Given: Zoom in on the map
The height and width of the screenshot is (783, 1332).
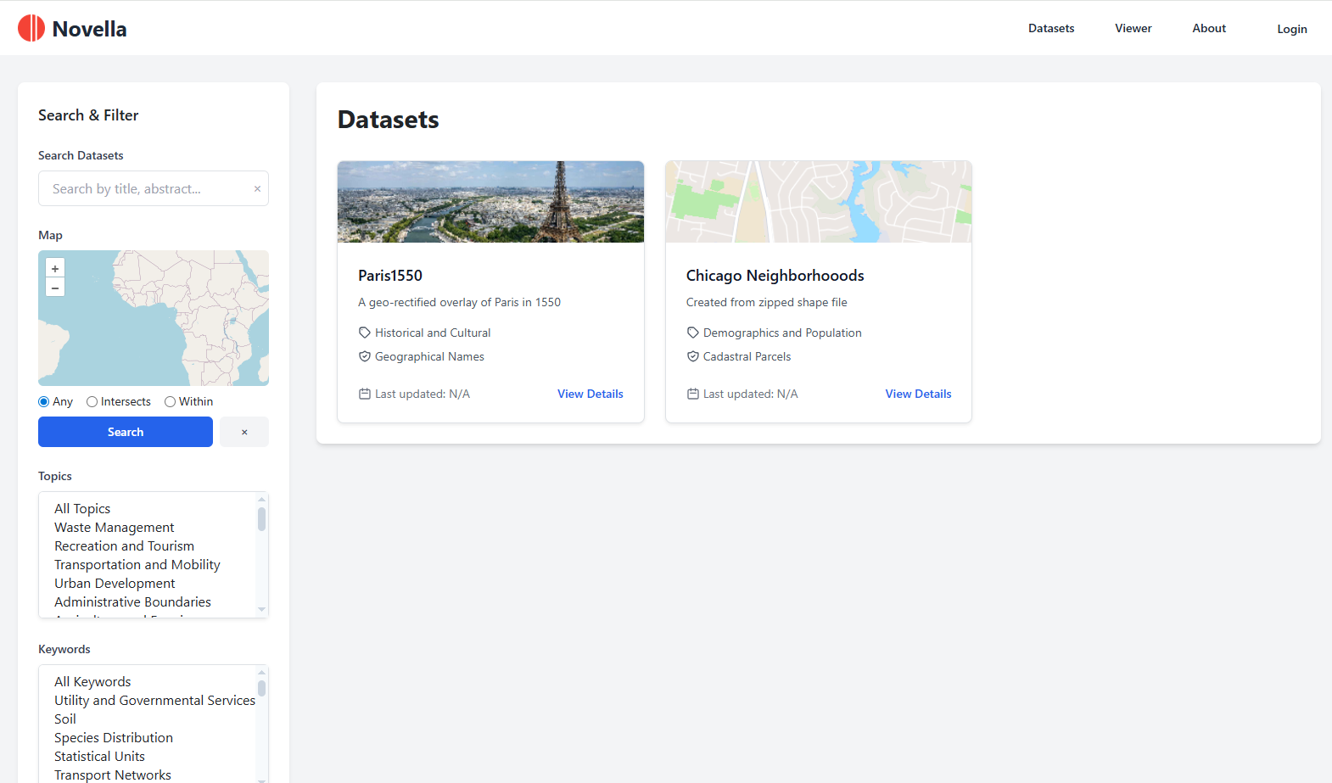Looking at the screenshot, I should click(55, 268).
